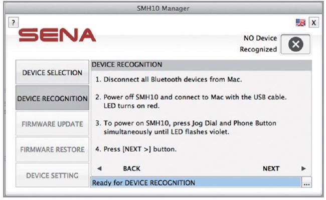Click the DEVICE RECOGNITION panel header
The width and height of the screenshot is (326, 200).
(x=201, y=64)
